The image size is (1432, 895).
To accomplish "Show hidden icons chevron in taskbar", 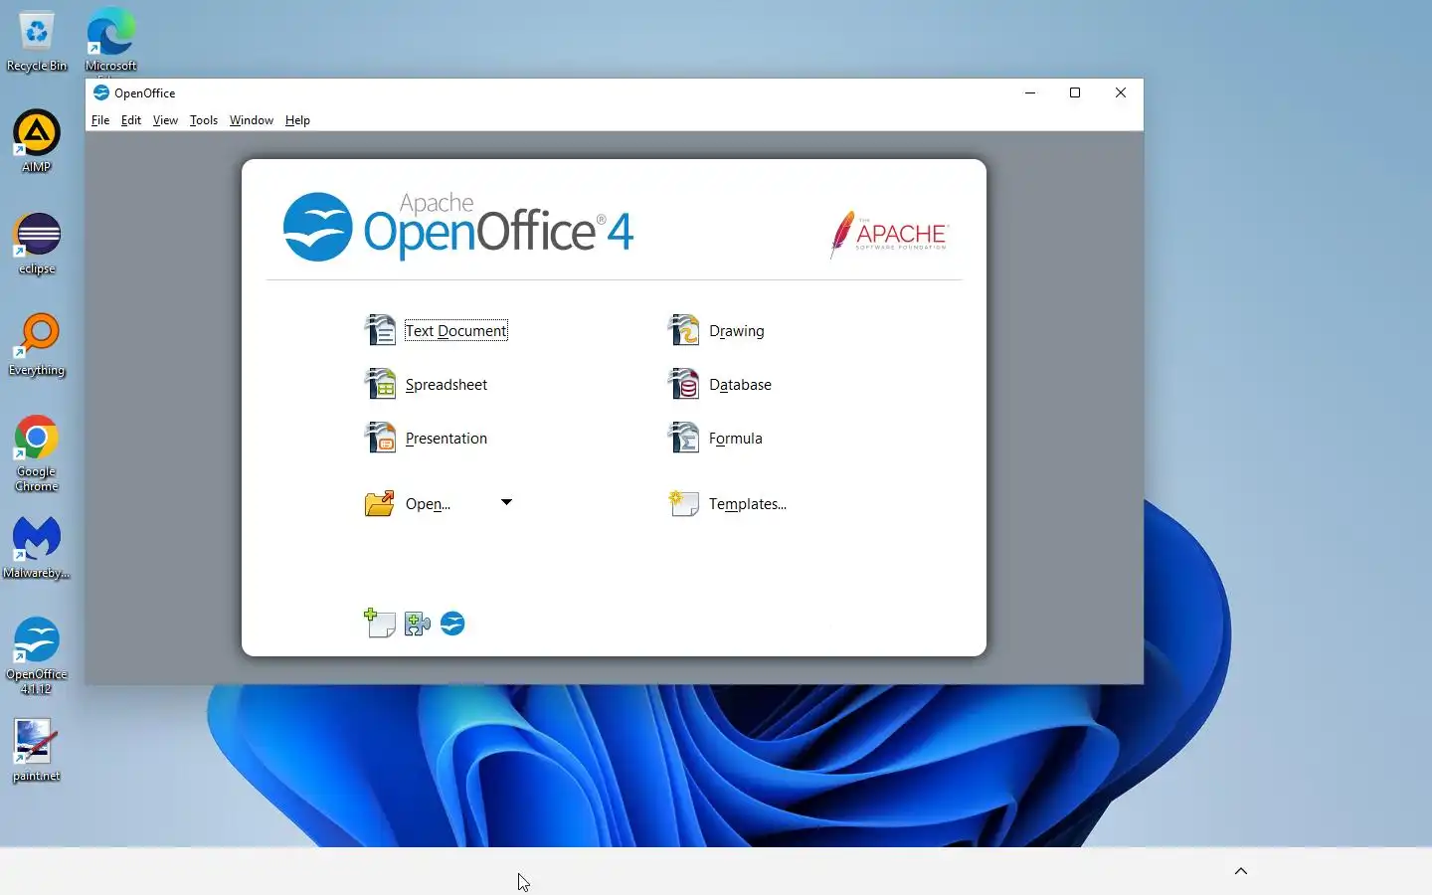I will pyautogui.click(x=1241, y=871).
